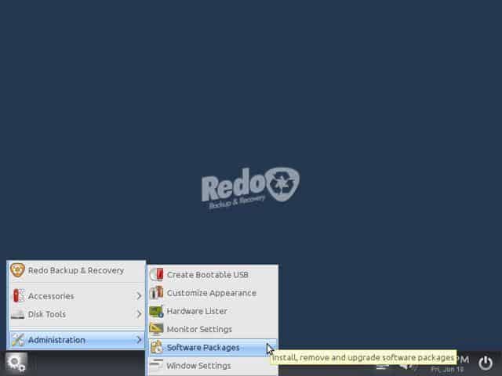This screenshot has width=502, height=376.
Task: Open the gear start menu button
Action: [16, 363]
